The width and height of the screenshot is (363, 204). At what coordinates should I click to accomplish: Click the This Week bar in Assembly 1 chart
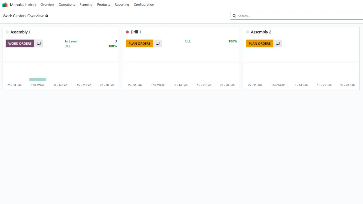coord(37,80)
